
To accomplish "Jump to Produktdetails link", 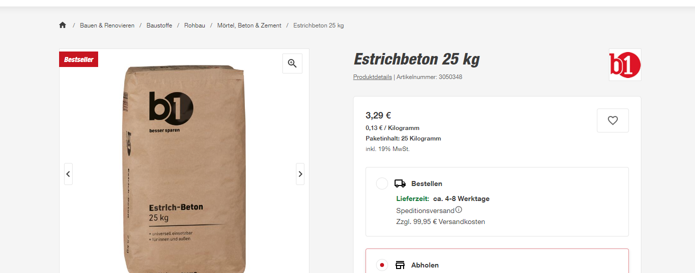I will 373,77.
